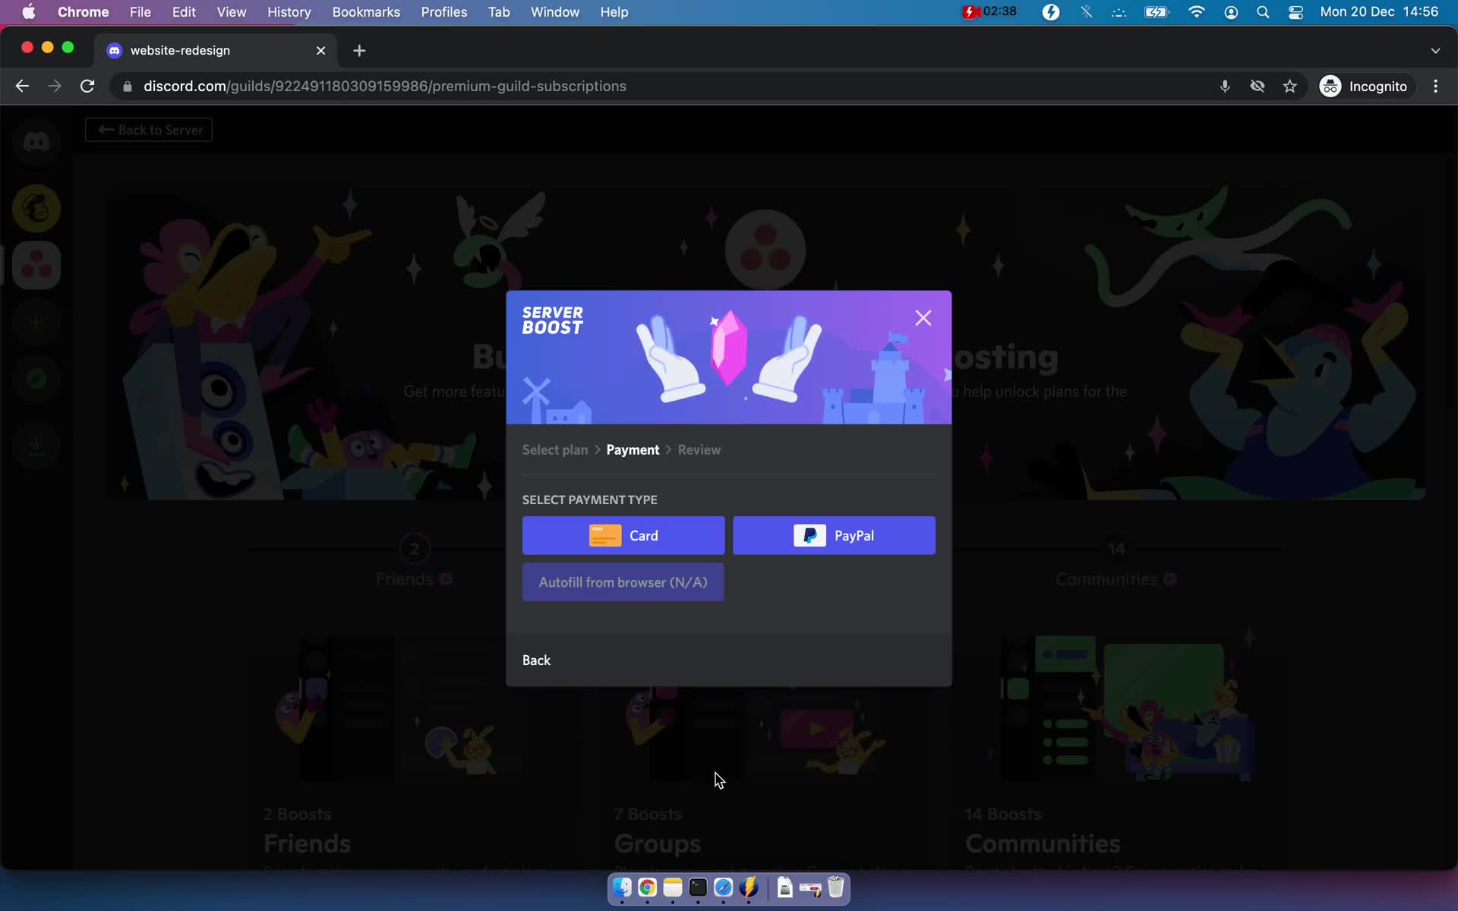Screen dimensions: 1458x911
Task: Select the red three-dot server icon
Action: click(x=36, y=266)
